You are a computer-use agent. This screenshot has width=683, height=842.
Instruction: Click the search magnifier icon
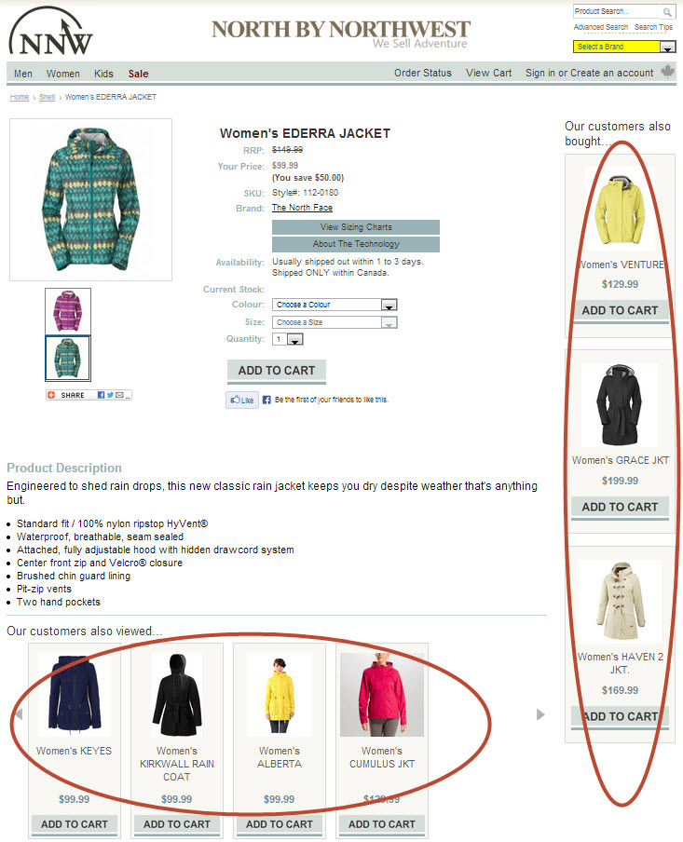pyautogui.click(x=667, y=12)
